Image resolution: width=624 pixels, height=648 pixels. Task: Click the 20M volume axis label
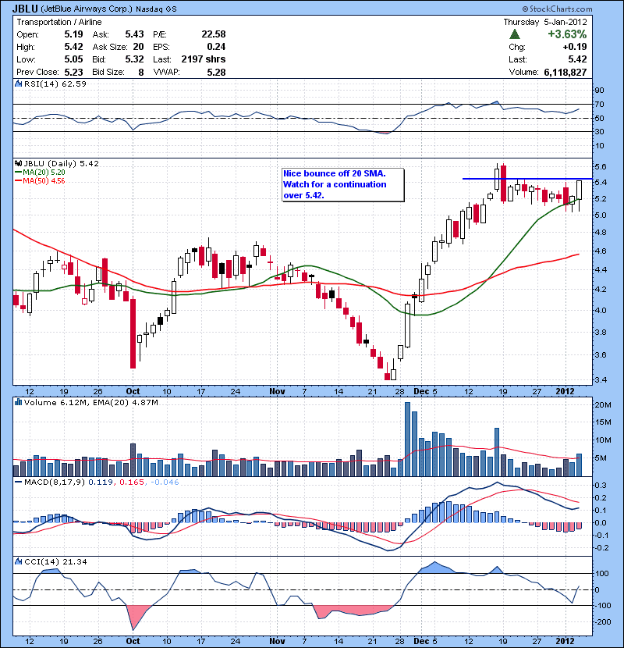602,405
